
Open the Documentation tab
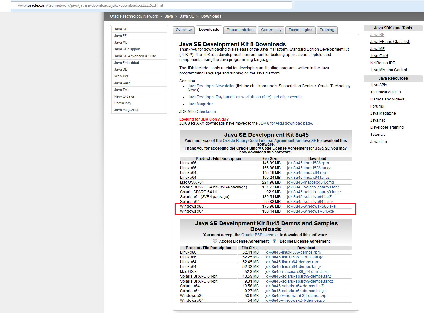(240, 30)
